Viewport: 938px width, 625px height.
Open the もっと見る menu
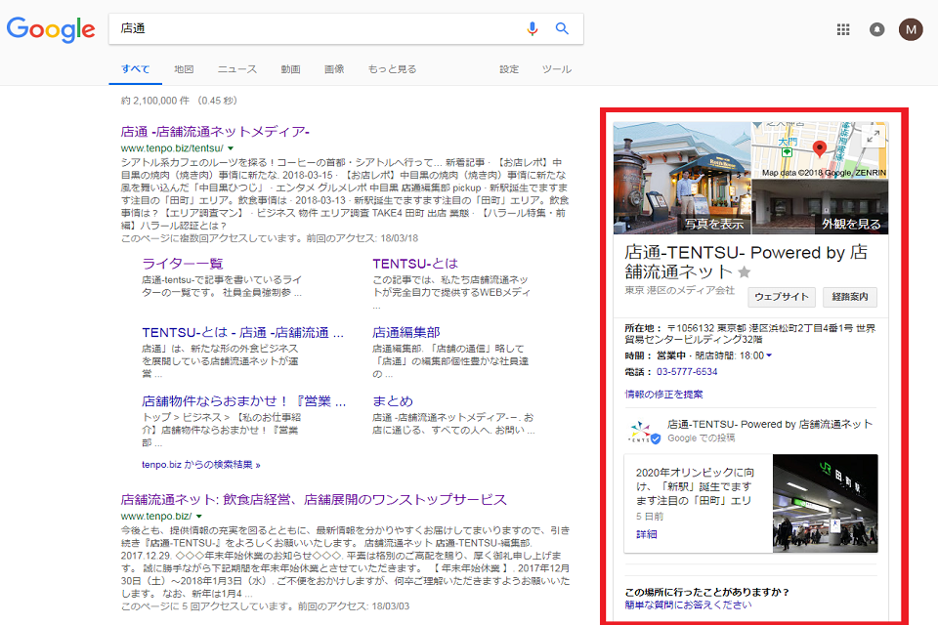point(392,69)
